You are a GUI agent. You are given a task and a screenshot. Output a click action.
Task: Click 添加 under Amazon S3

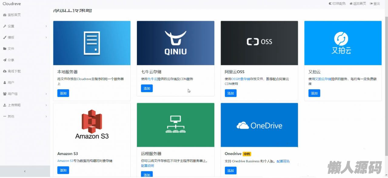point(63,170)
